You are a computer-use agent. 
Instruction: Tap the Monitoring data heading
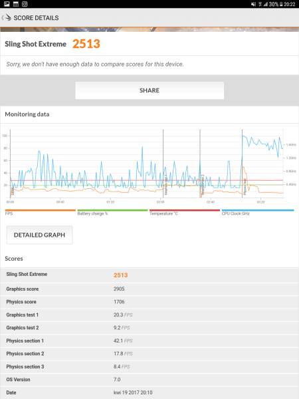pos(27,114)
